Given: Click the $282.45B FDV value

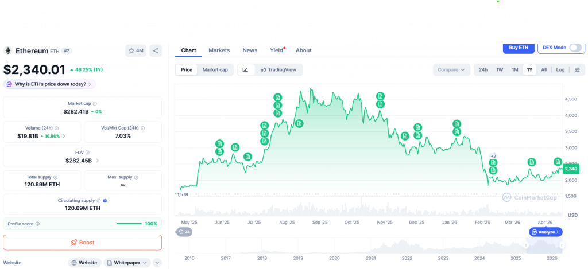Looking at the screenshot, I should pos(79,161).
